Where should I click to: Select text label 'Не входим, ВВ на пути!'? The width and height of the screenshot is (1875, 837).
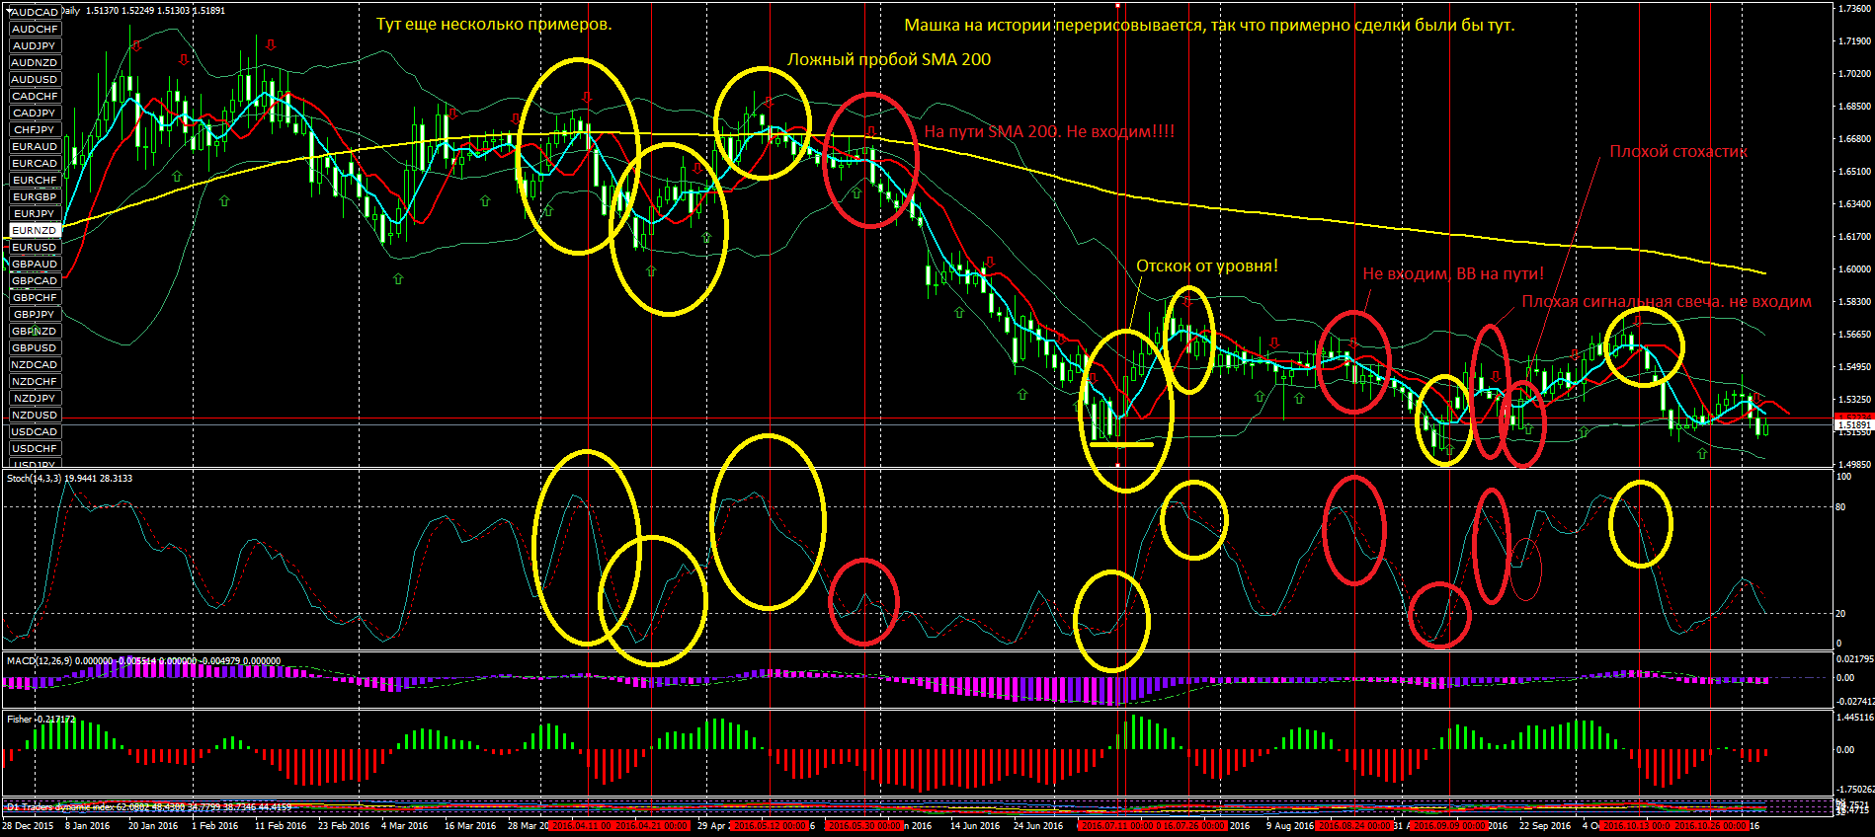pos(1453,273)
